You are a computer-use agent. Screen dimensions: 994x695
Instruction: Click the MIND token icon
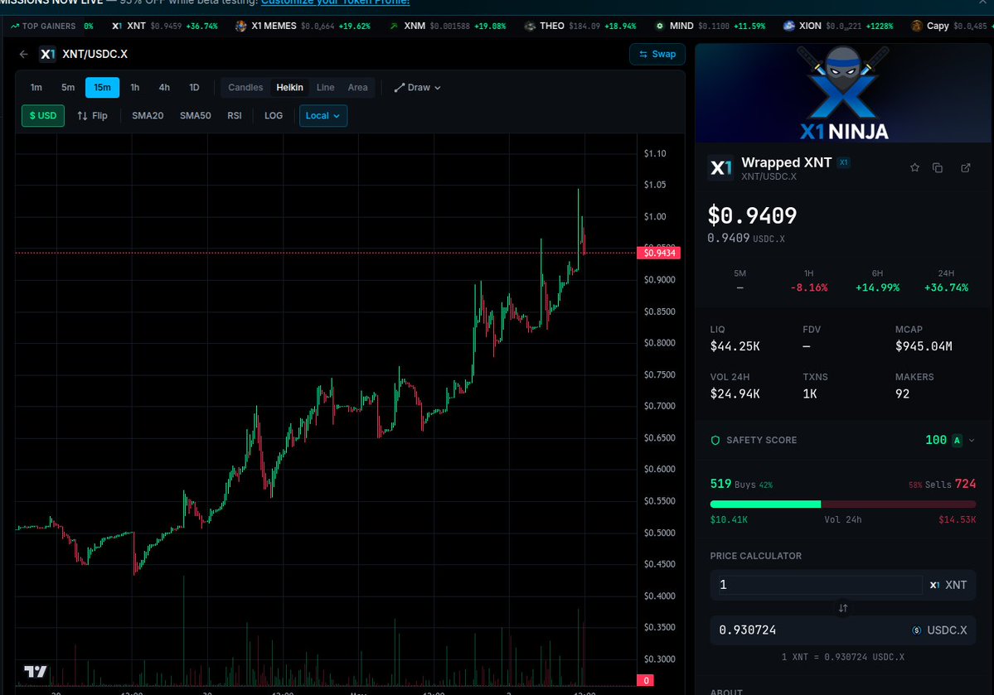coord(660,26)
